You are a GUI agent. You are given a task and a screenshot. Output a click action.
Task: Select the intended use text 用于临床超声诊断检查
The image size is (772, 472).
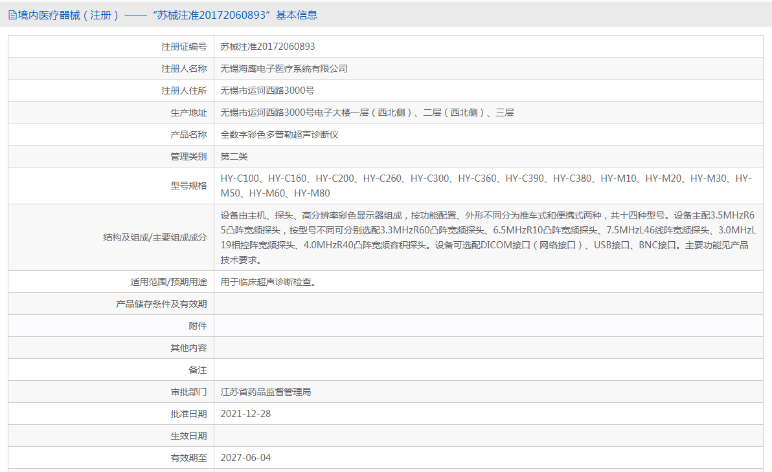268,282
